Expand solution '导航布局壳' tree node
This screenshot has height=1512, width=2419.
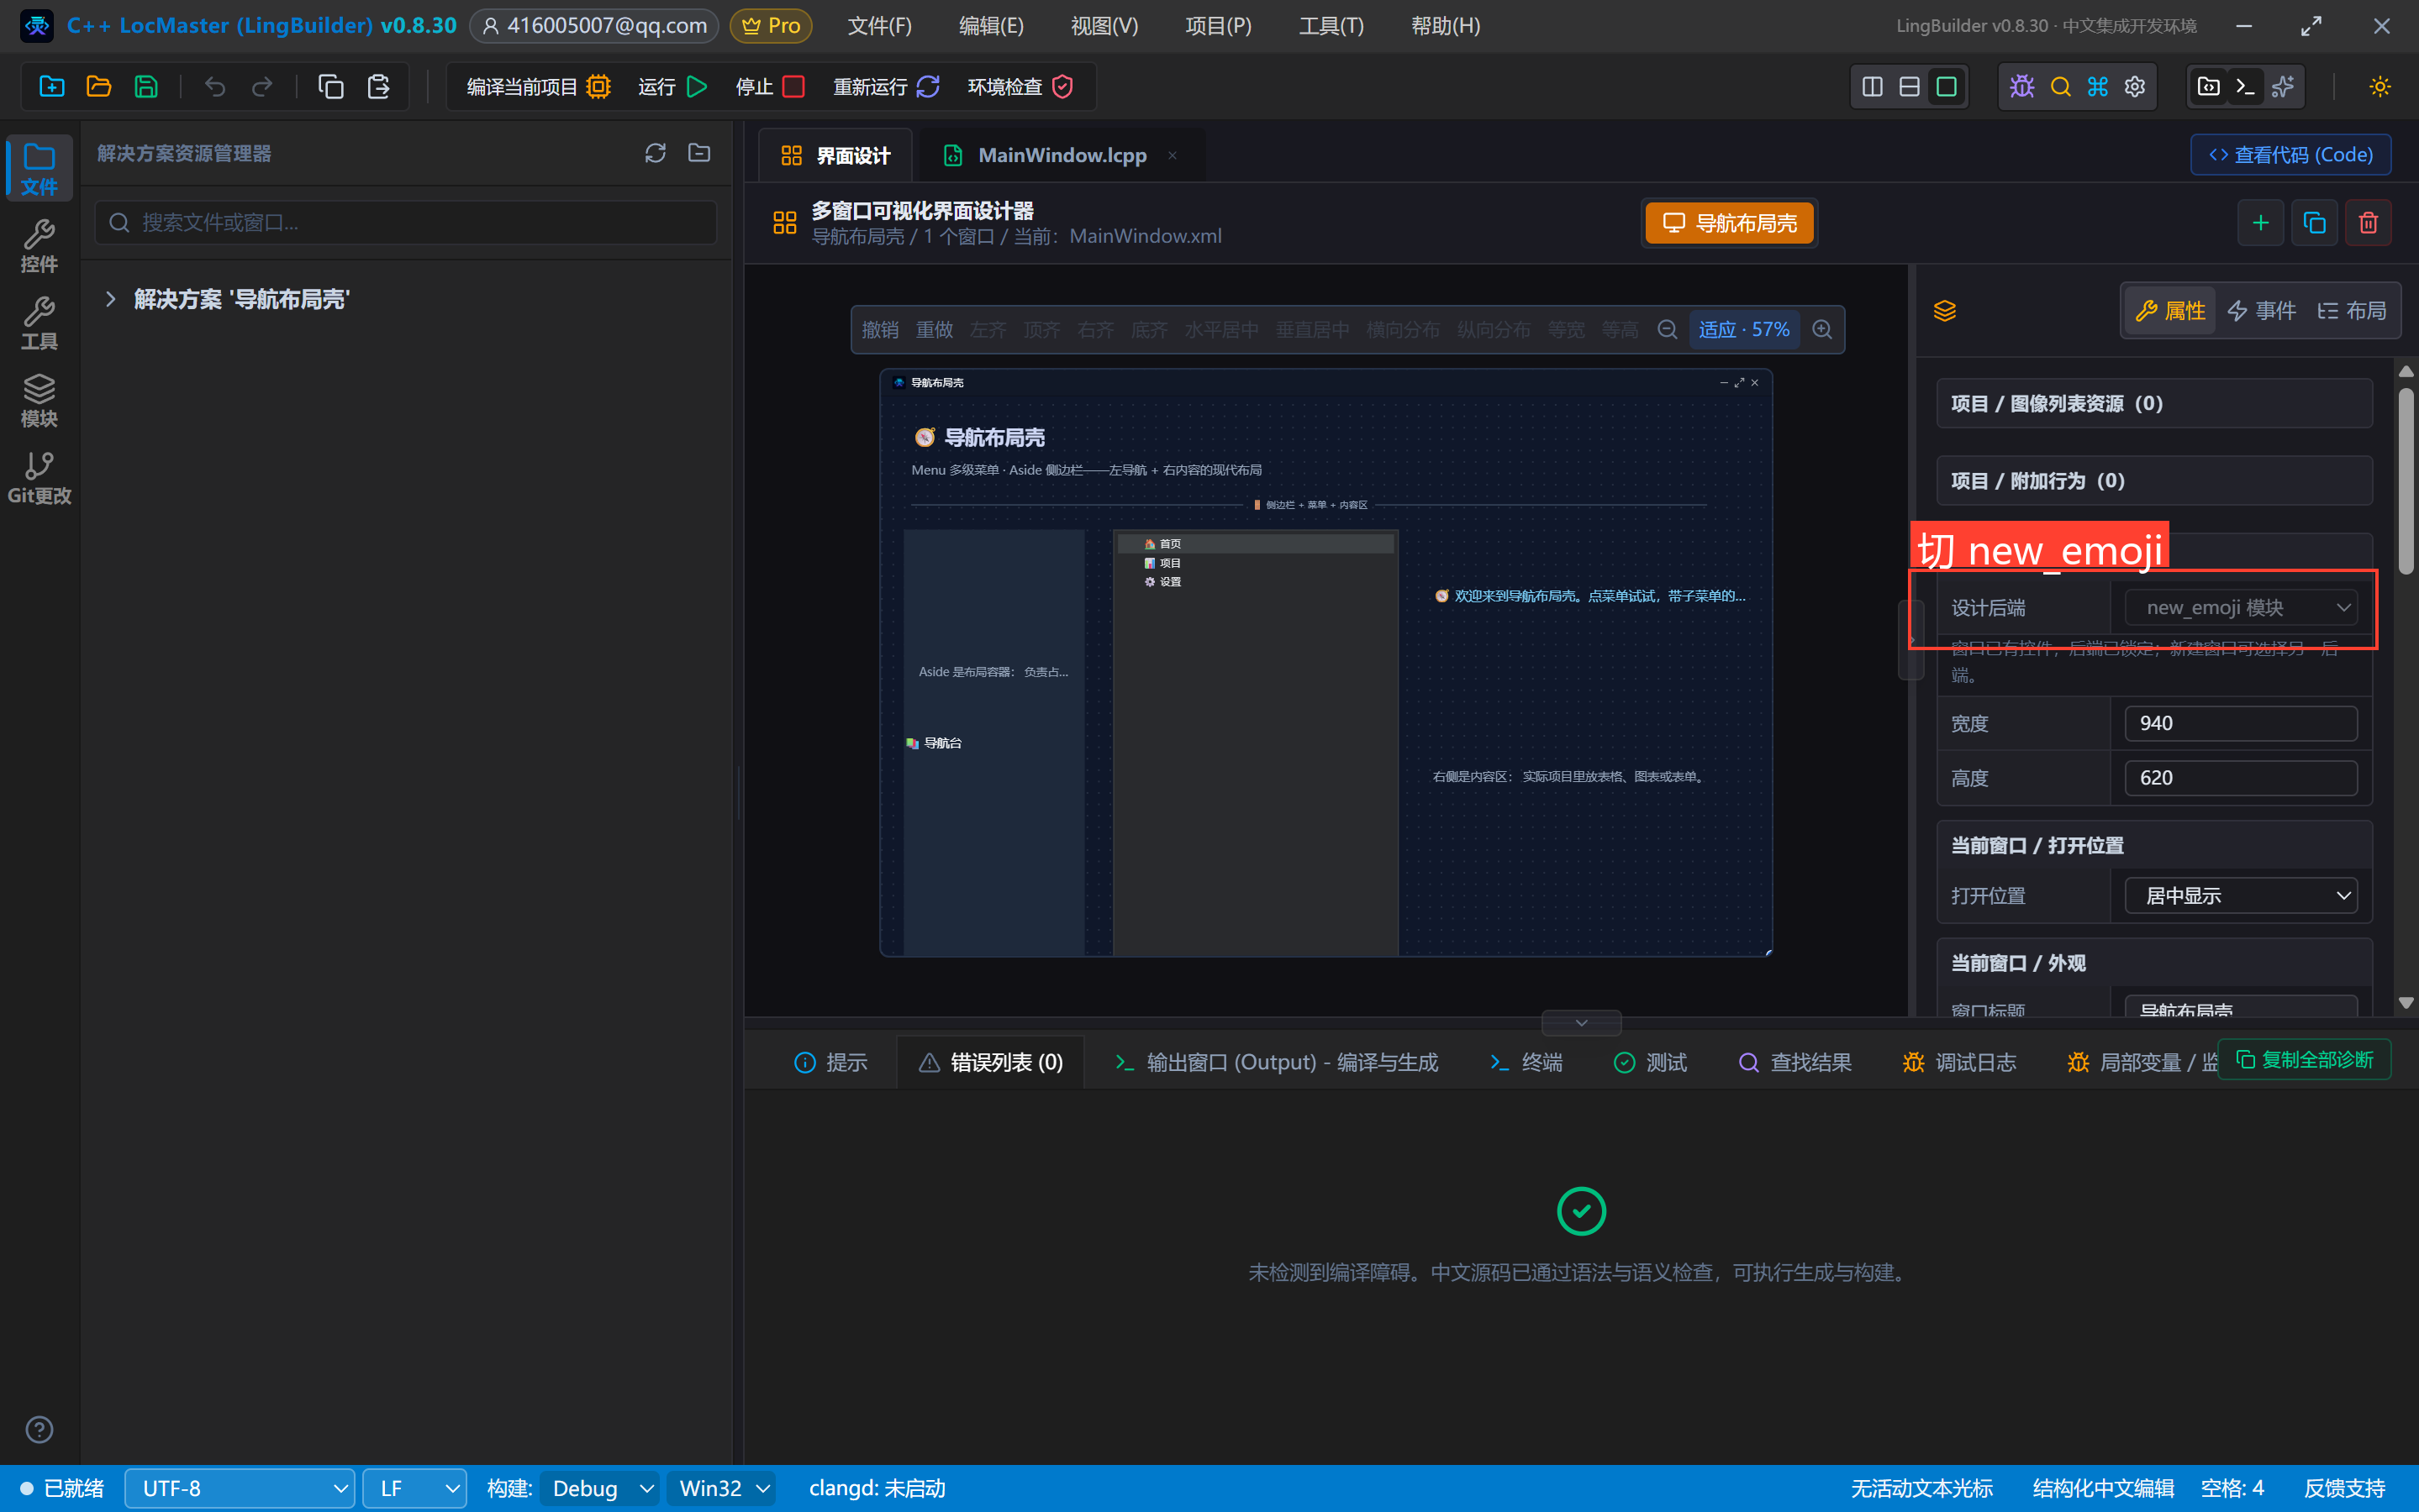coord(111,299)
